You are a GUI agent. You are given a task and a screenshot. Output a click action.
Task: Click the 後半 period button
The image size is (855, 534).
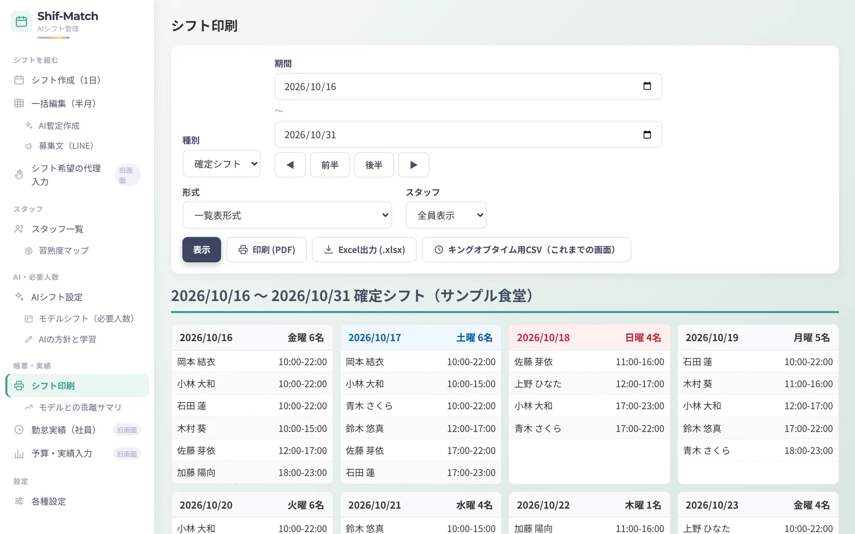374,165
